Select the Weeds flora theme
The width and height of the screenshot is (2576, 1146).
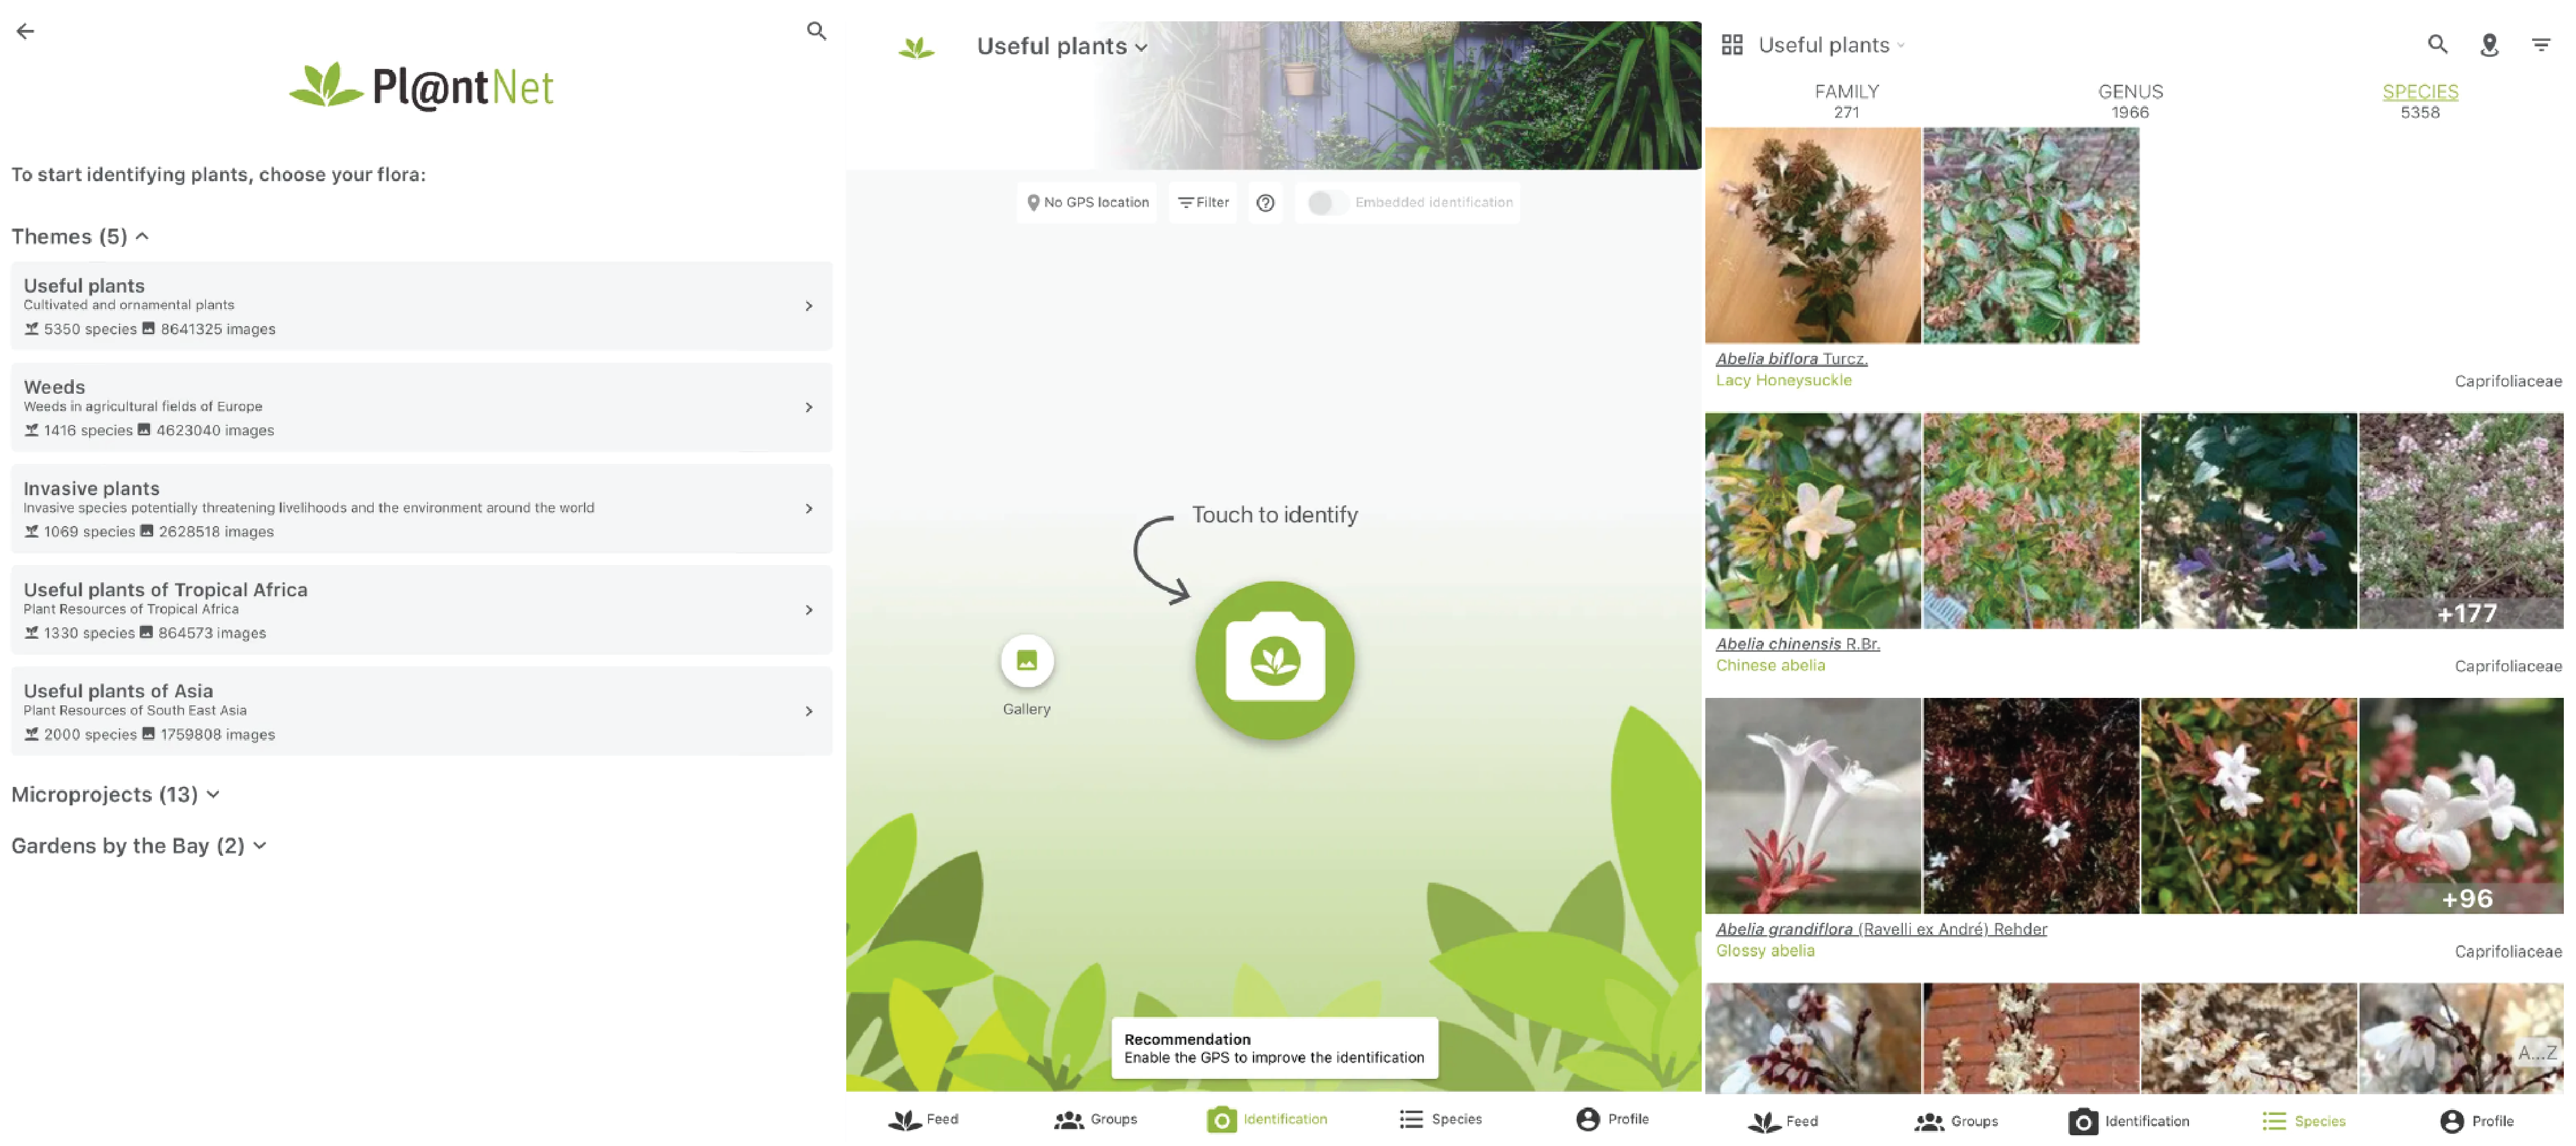[x=420, y=408]
